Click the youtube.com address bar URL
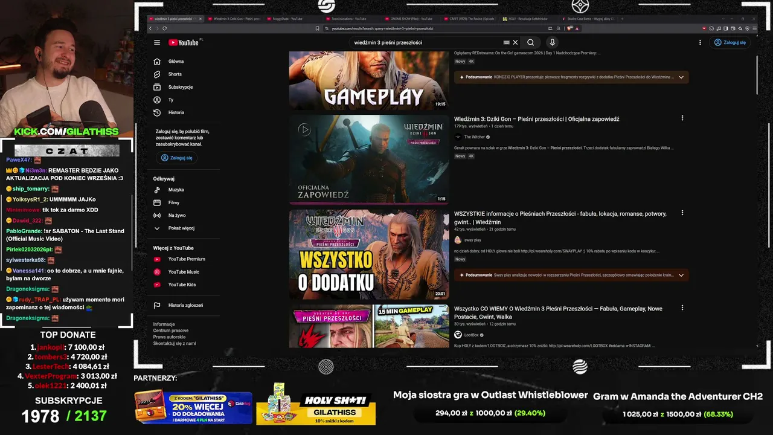This screenshot has height=435, width=773. [382, 28]
